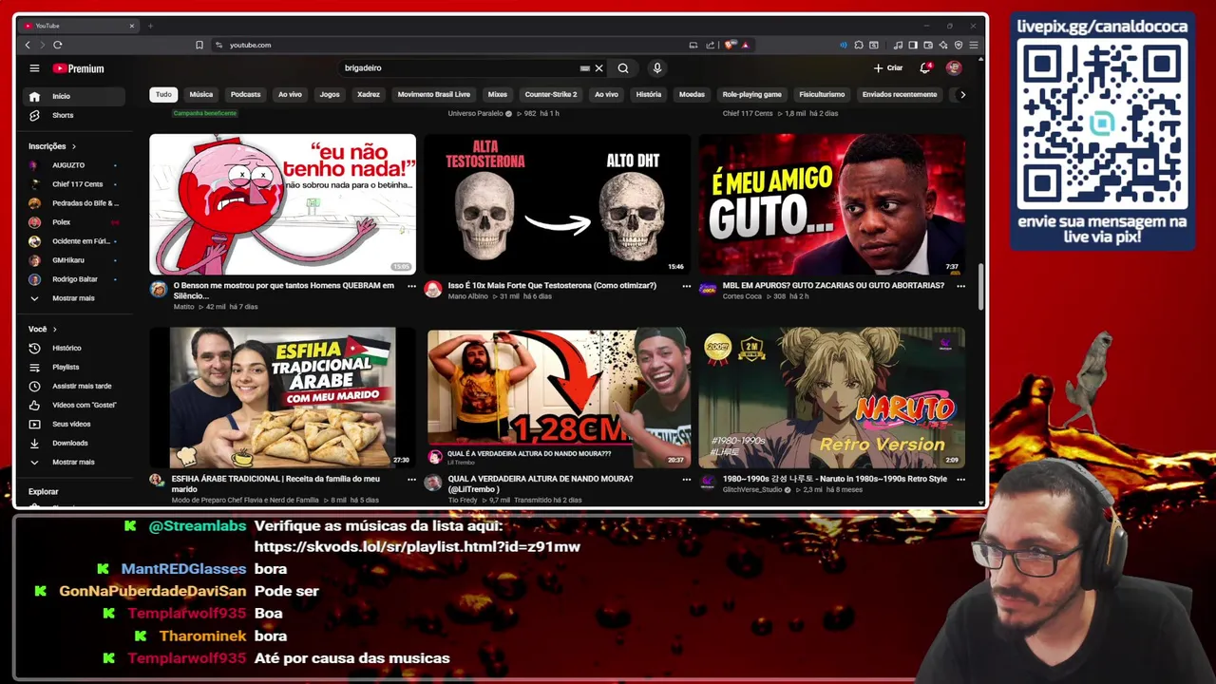The image size is (1216, 684).
Task: Open AUGUZTO channel subscription
Action: click(74, 165)
